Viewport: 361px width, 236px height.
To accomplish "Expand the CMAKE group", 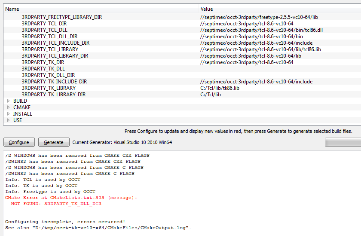I will pyautogui.click(x=8, y=107).
